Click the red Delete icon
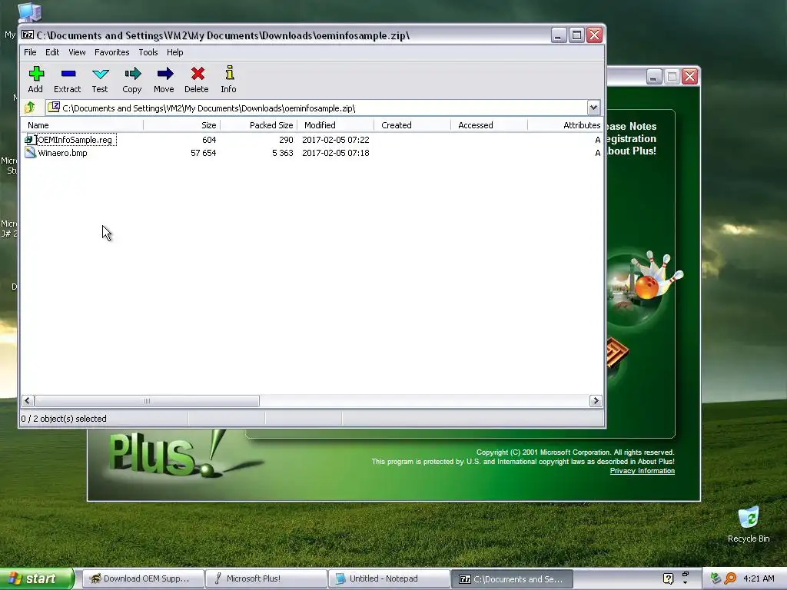Screen dimensions: 787x590 point(198,74)
